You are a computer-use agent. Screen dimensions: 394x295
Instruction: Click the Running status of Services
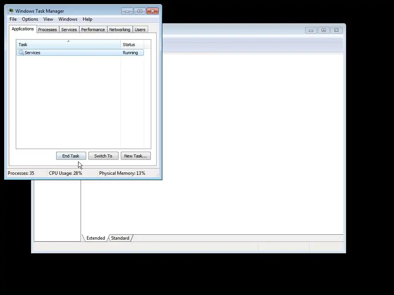pyautogui.click(x=130, y=53)
